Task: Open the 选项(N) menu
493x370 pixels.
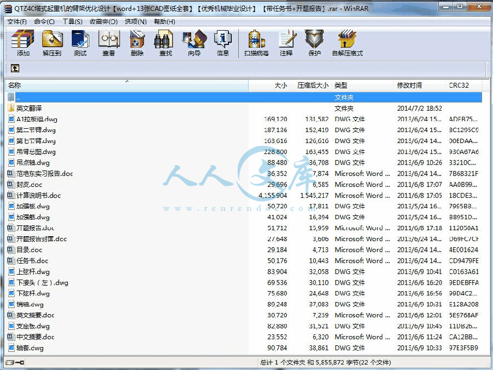Action: (x=135, y=21)
